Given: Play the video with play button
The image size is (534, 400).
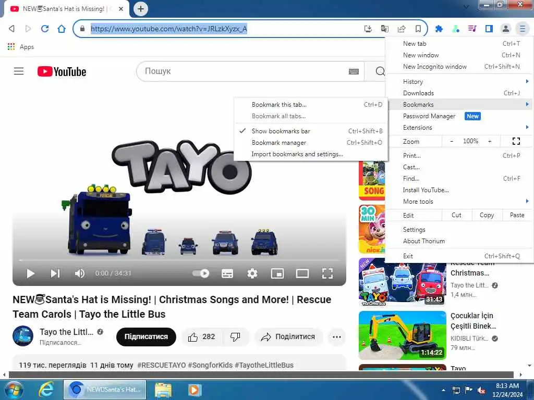Looking at the screenshot, I should [31, 273].
